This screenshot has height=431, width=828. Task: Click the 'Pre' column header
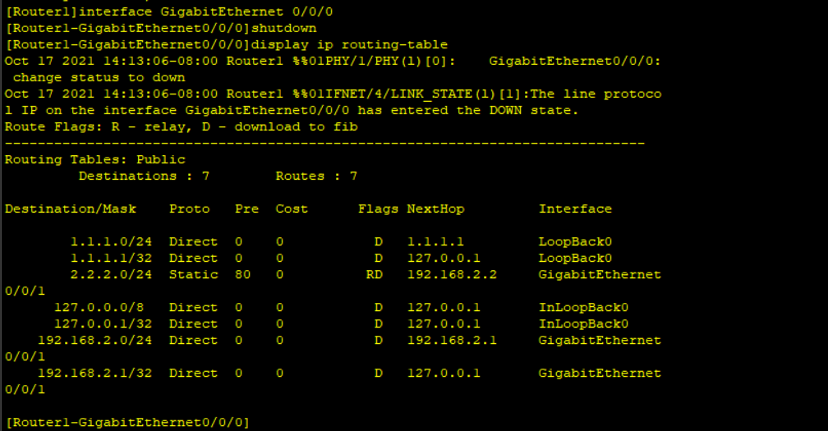point(246,209)
